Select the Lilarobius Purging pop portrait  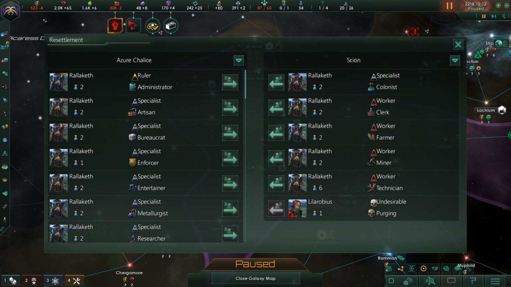[x=297, y=209]
